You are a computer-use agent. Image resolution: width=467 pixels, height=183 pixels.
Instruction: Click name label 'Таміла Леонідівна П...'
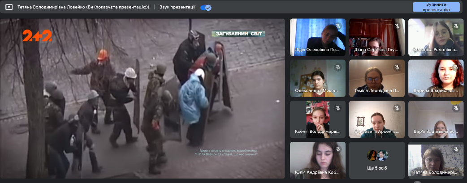pos(376,90)
